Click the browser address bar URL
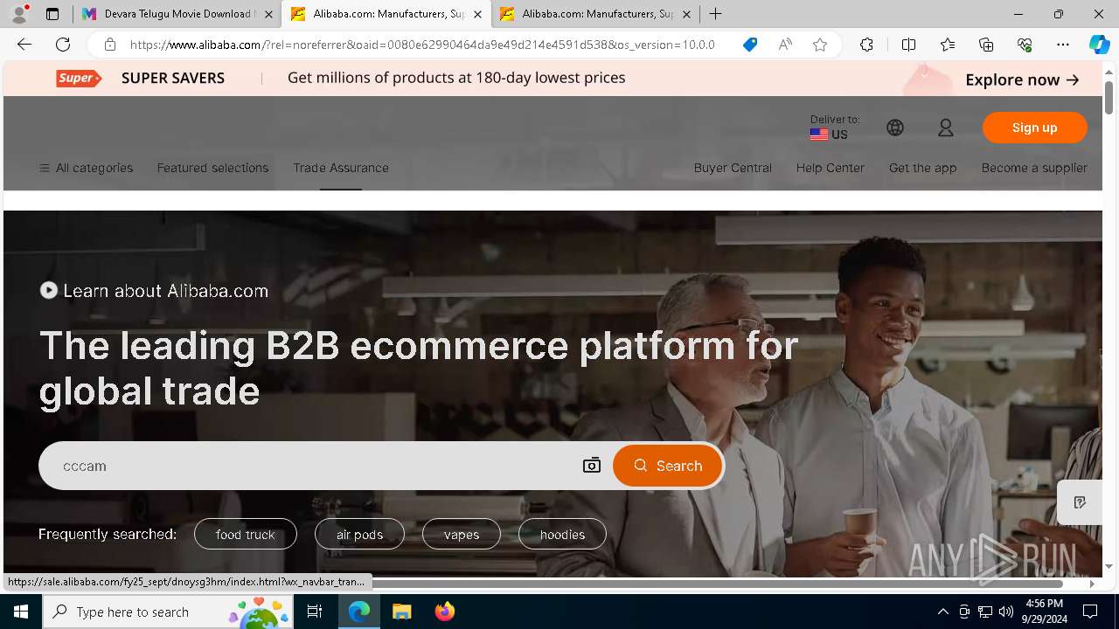Viewport: 1119px width, 629px height. point(422,45)
